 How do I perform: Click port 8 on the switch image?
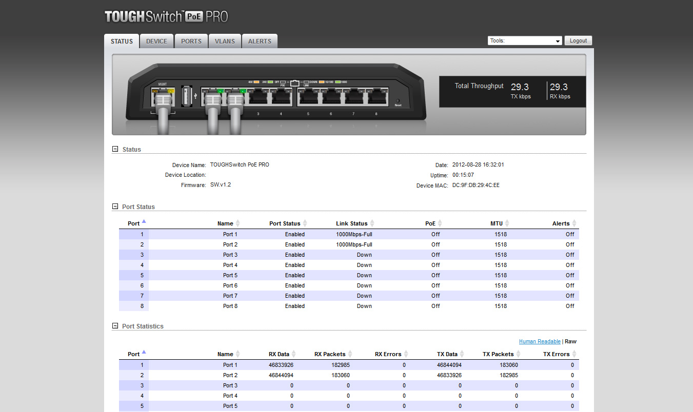[376, 97]
